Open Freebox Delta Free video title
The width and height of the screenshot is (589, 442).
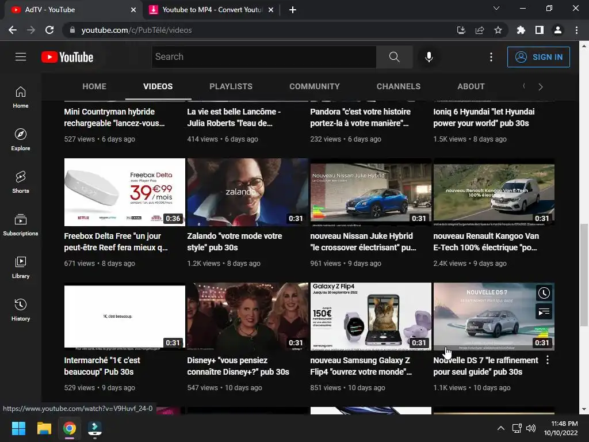tap(116, 242)
